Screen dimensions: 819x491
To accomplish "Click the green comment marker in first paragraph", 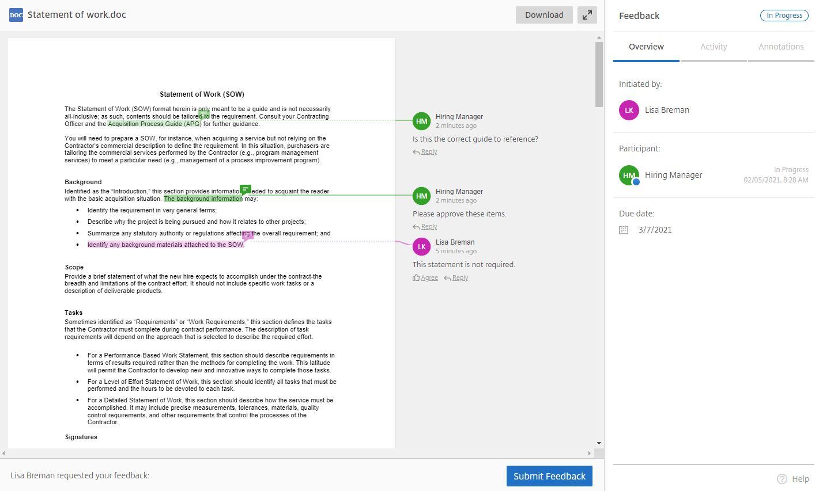I will [203, 115].
